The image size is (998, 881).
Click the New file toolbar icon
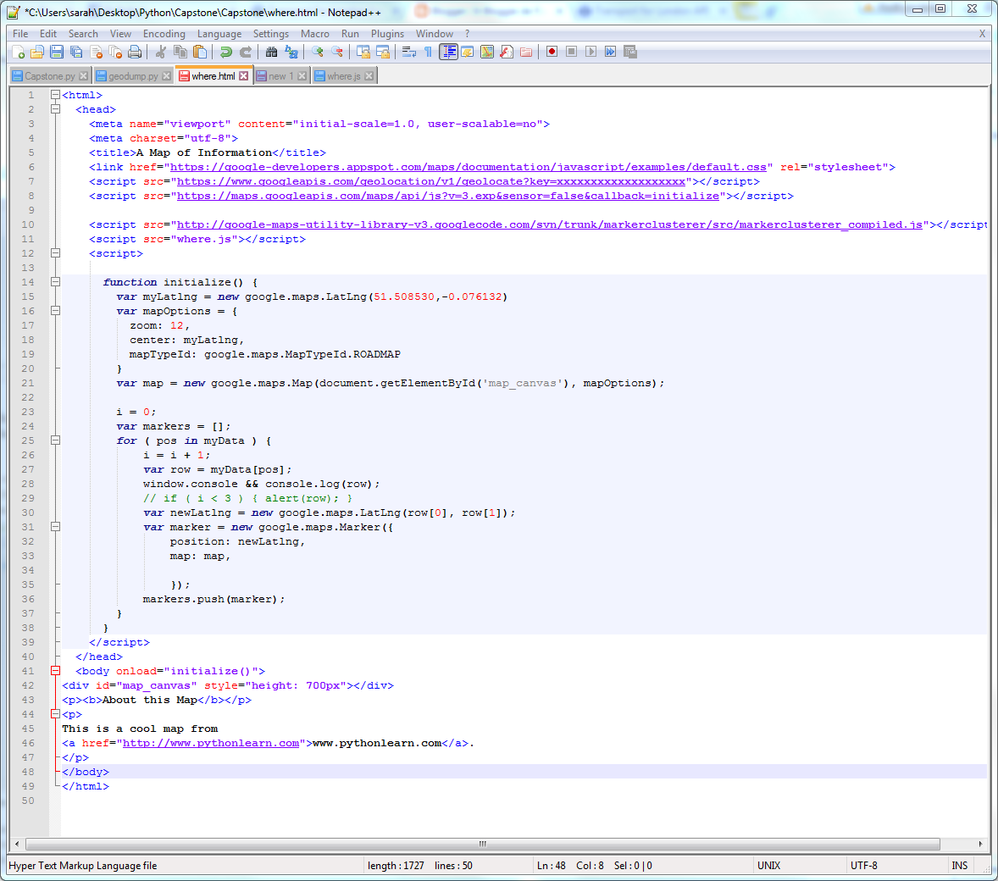click(x=18, y=53)
